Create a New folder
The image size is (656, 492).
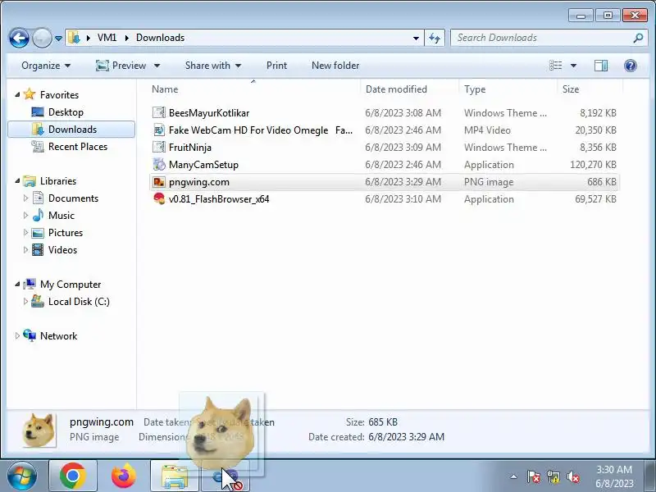(x=335, y=66)
